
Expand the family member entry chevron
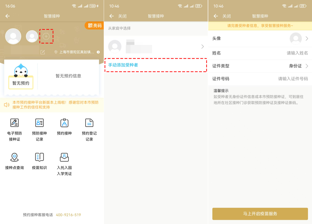[x=202, y=47]
